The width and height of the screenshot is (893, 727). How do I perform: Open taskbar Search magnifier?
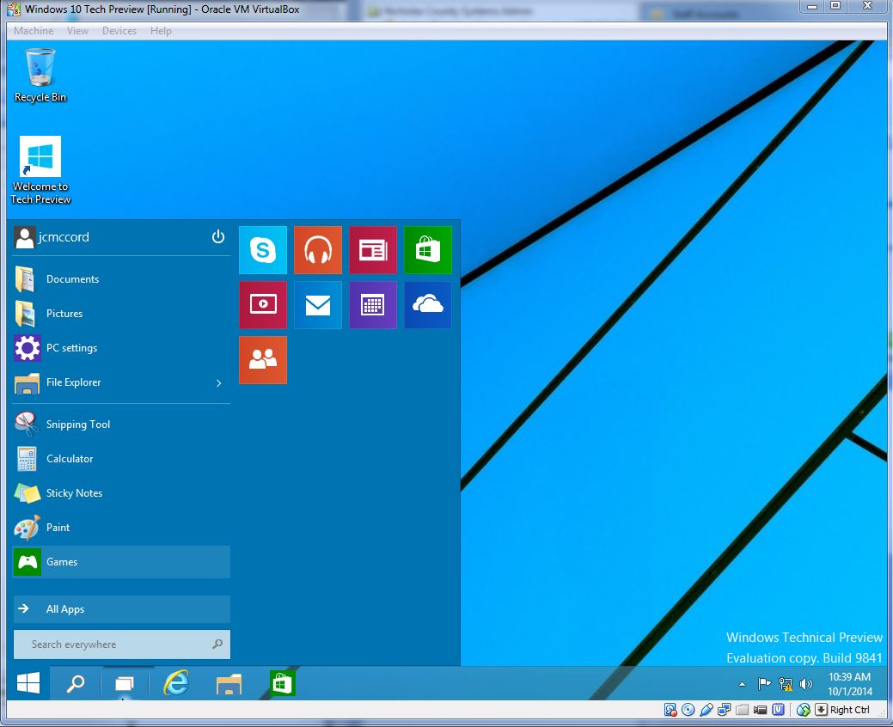tap(75, 683)
